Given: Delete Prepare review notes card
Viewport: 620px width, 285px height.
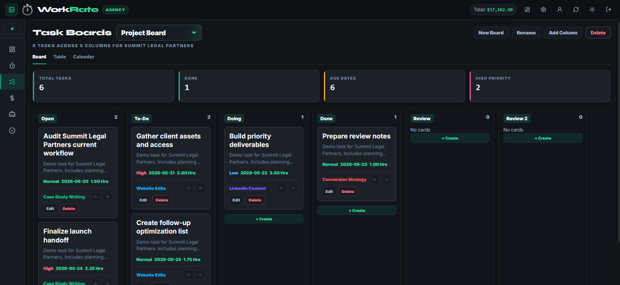Looking at the screenshot, I should [348, 191].
